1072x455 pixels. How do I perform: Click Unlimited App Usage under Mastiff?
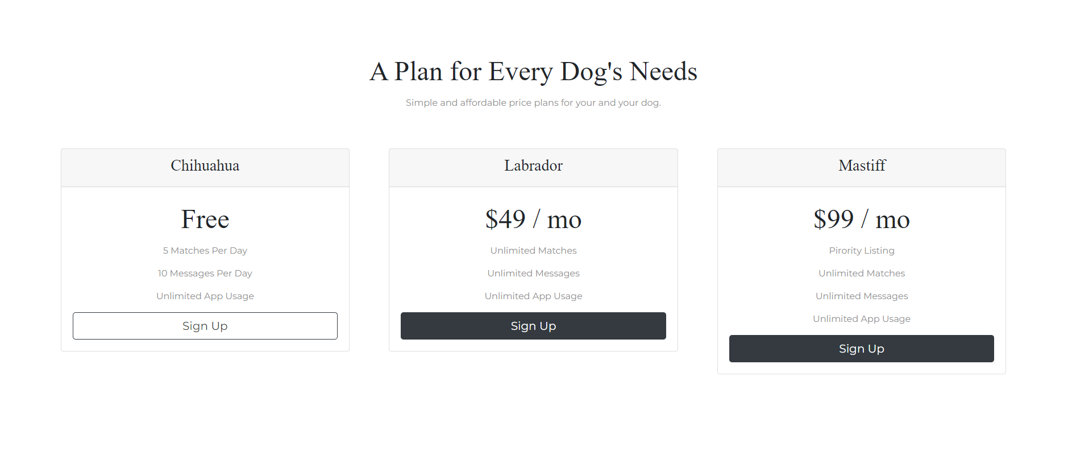click(861, 318)
